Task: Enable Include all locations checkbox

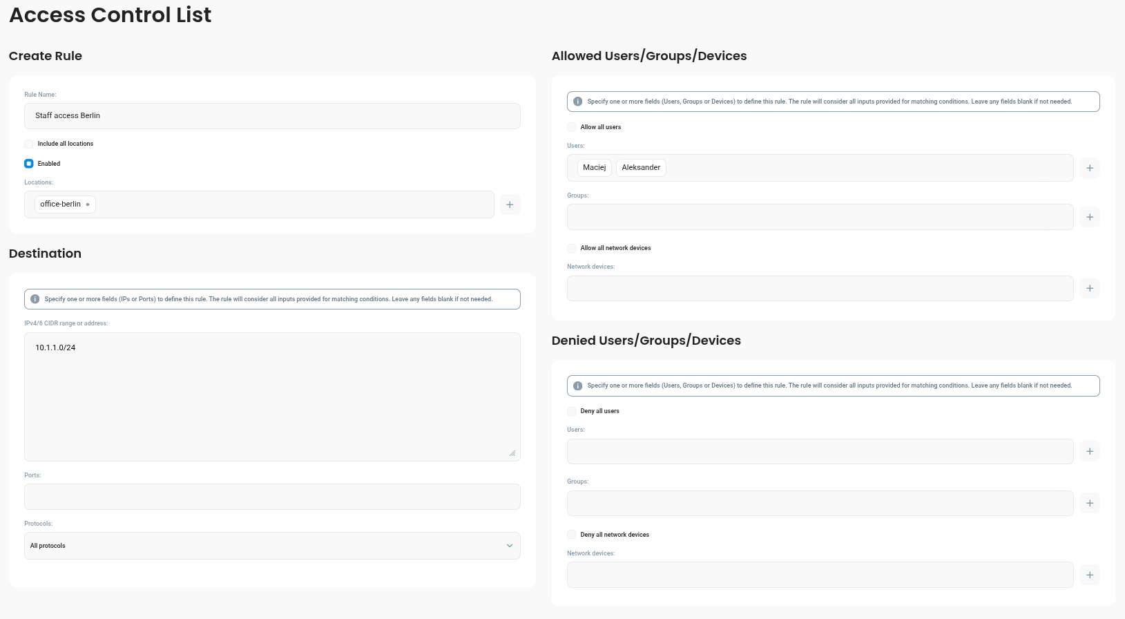Action: point(29,144)
